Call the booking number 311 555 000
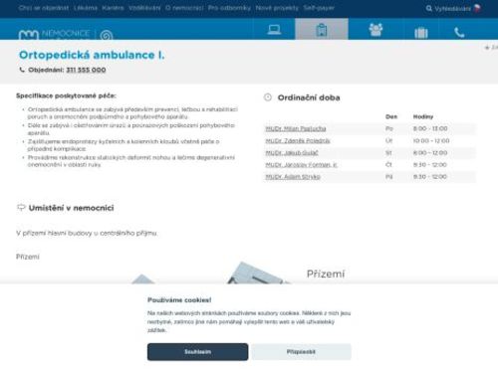This screenshot has width=498, height=373. tap(86, 70)
